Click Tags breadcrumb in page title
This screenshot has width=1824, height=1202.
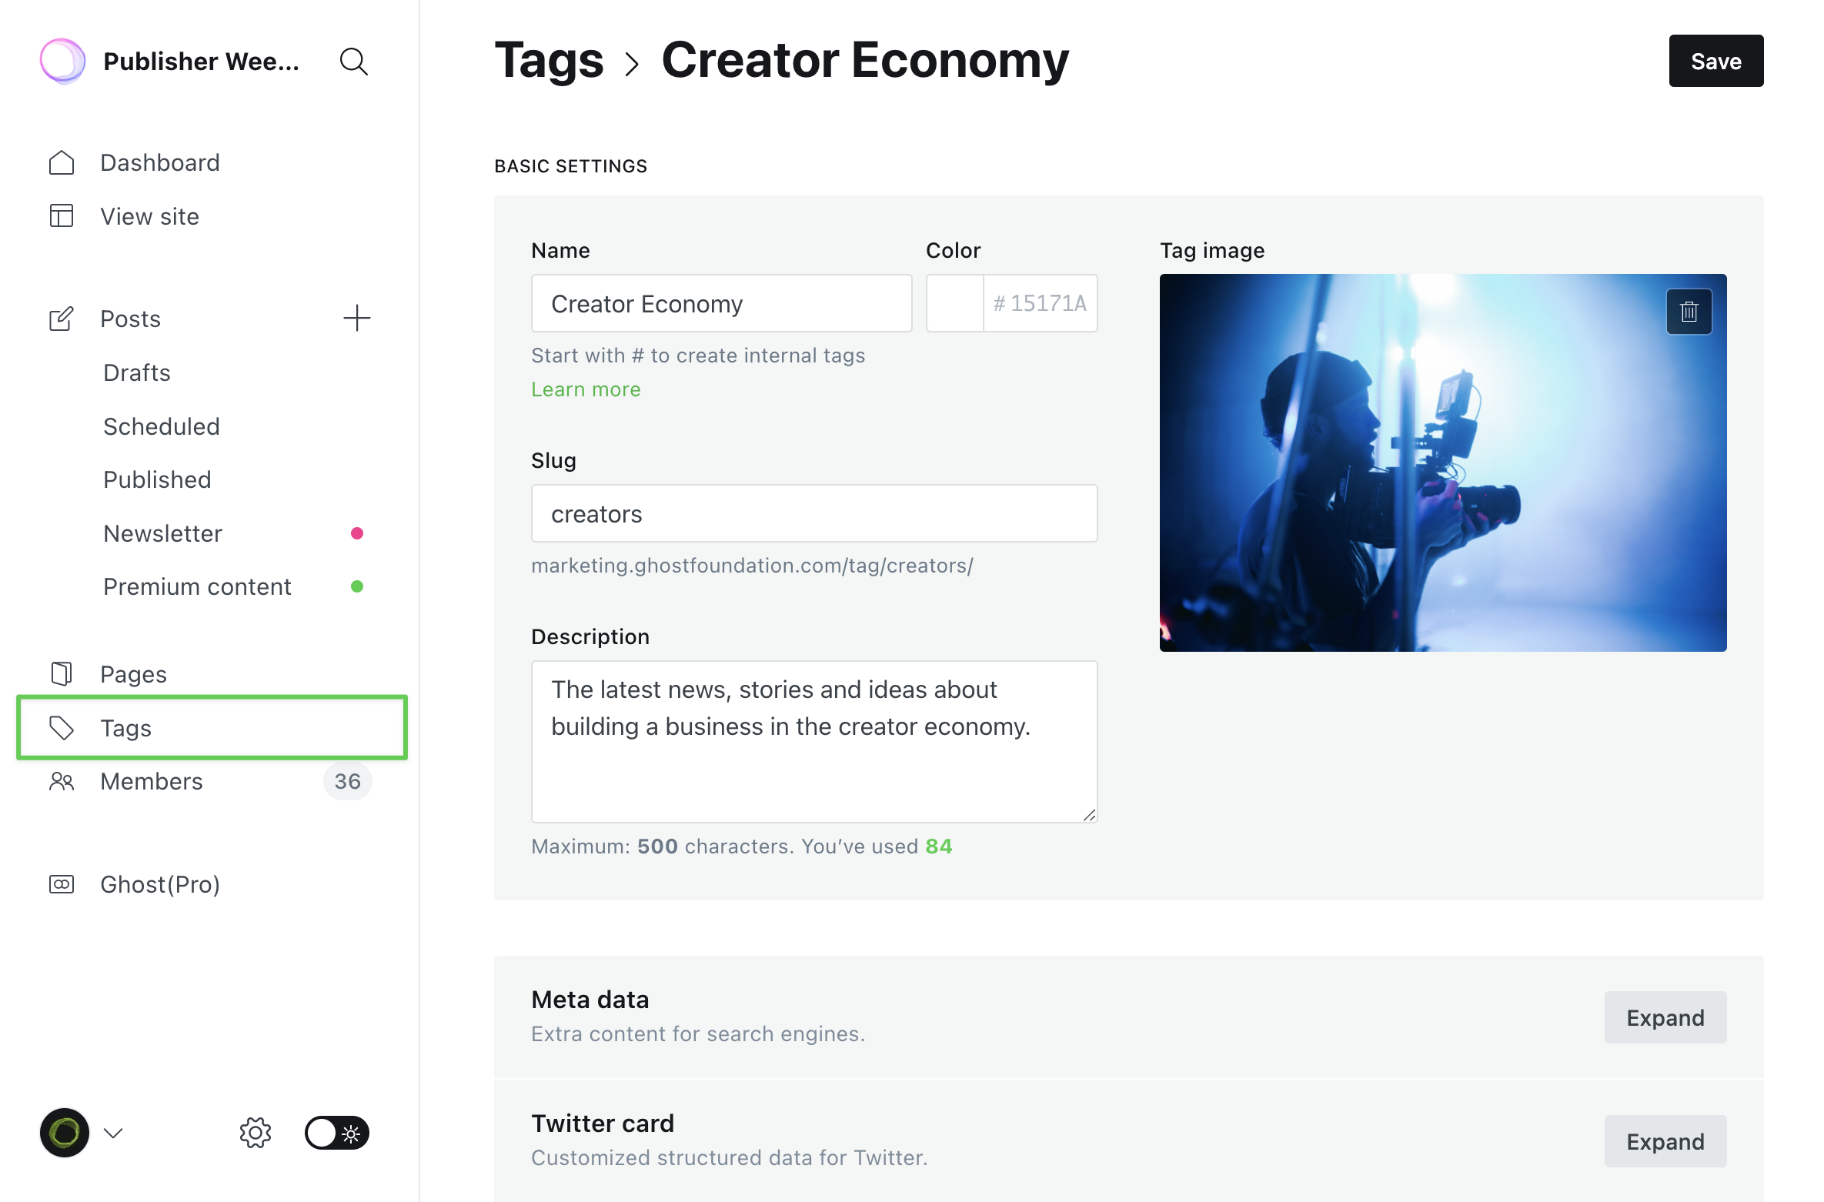[x=549, y=60]
